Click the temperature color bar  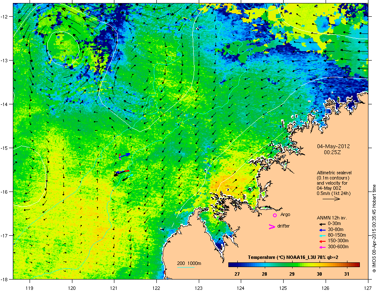coord(294,265)
